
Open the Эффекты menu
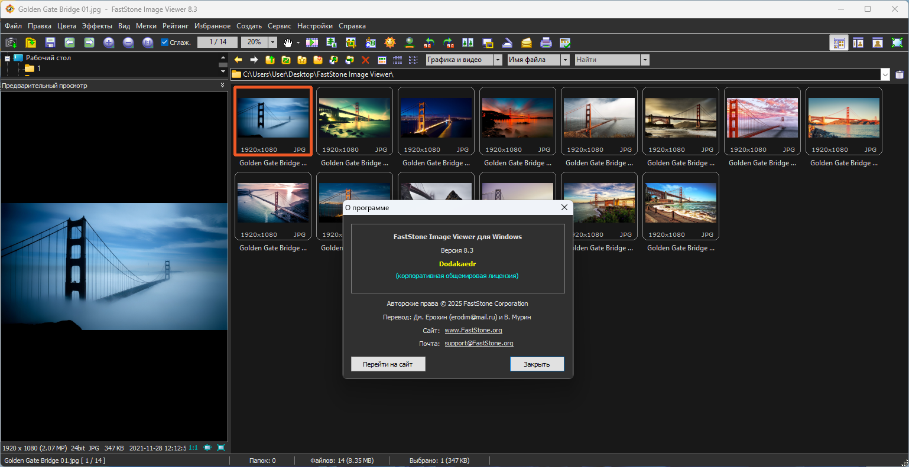tap(97, 26)
